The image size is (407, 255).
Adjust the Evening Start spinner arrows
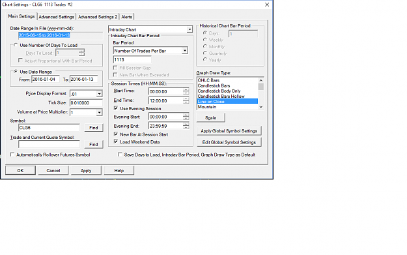pos(186,117)
